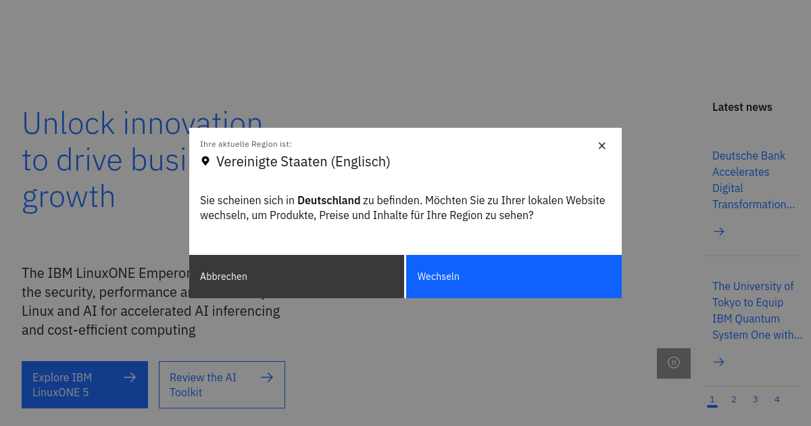Click the Wechseln button

[x=514, y=277]
